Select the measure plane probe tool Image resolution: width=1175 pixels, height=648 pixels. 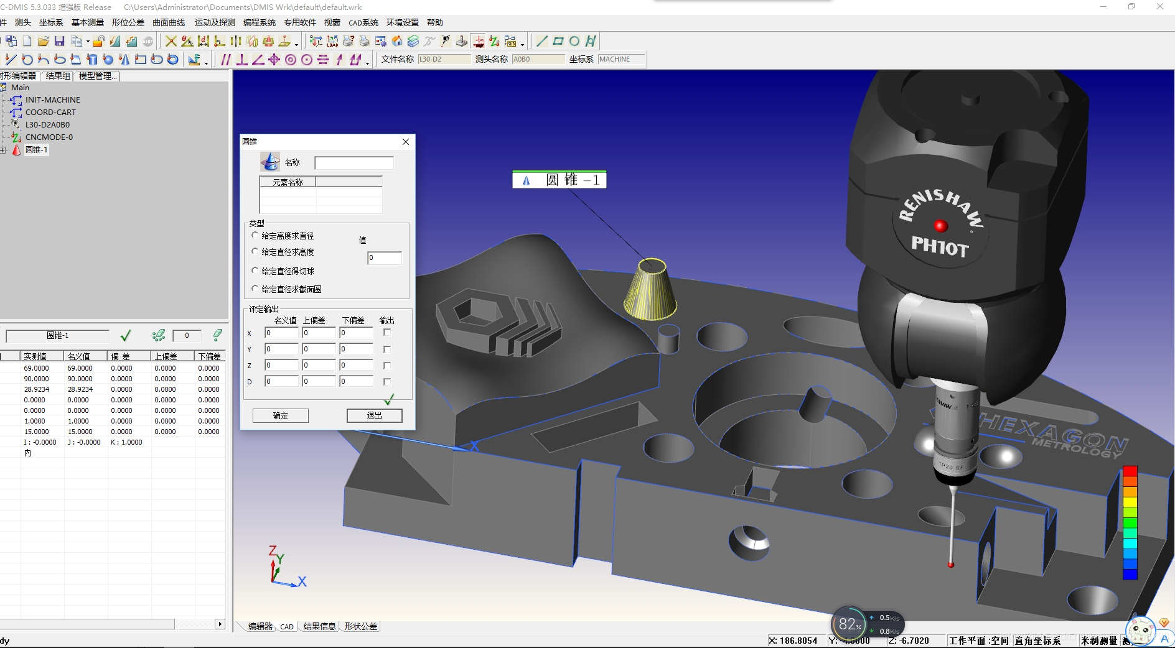coord(76,60)
